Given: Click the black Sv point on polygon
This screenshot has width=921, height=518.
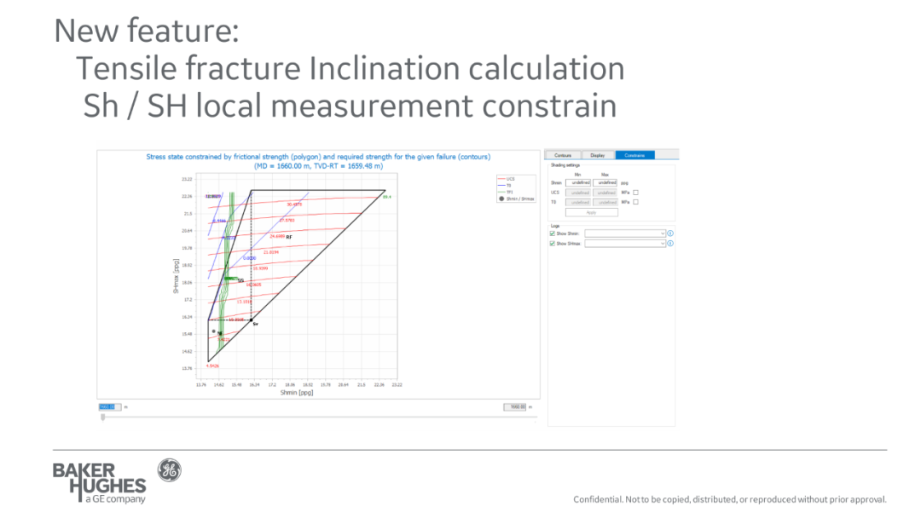Looking at the screenshot, I should (252, 320).
